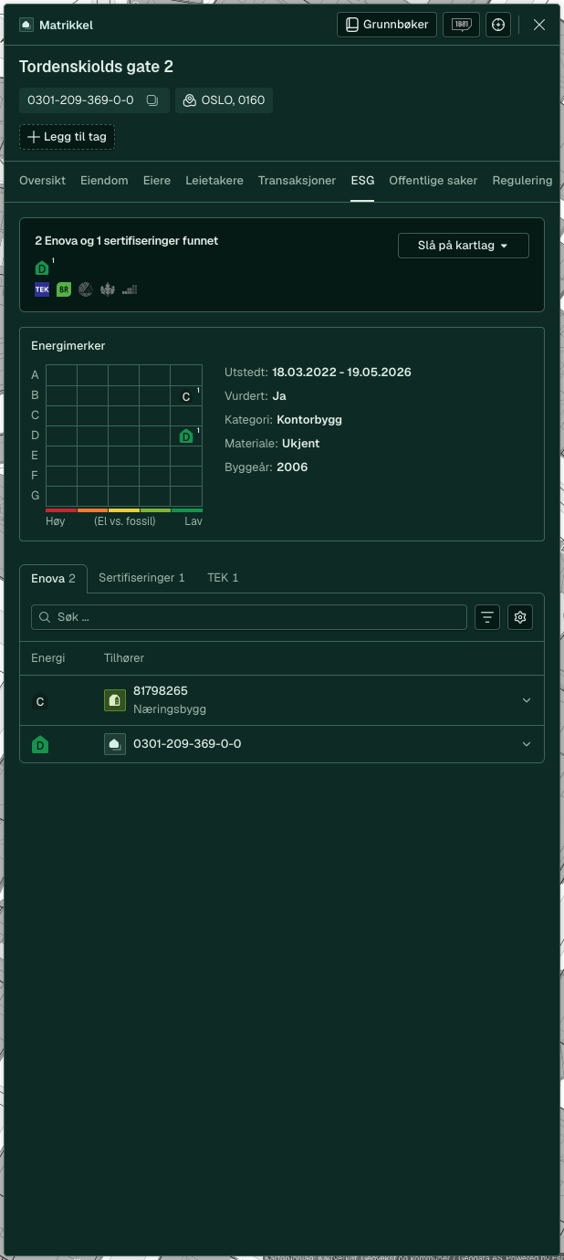The width and height of the screenshot is (564, 1260).
Task: Click the C energy badge in row 81798265
Action: pos(39,702)
